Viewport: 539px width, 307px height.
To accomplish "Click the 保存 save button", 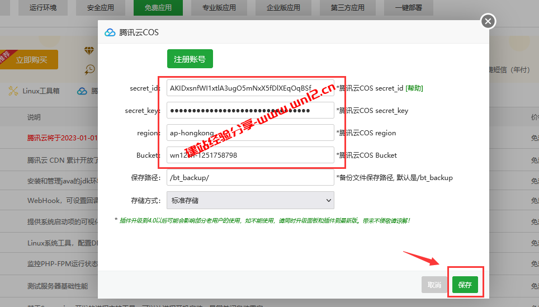I will [465, 285].
